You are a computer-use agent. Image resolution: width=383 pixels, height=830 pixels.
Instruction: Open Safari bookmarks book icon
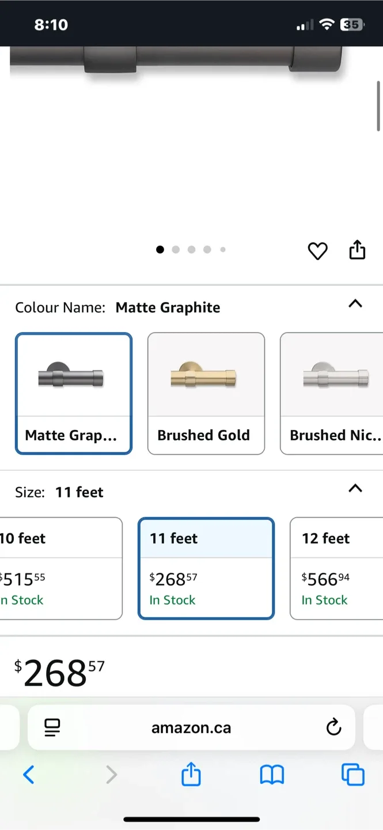pos(272,775)
